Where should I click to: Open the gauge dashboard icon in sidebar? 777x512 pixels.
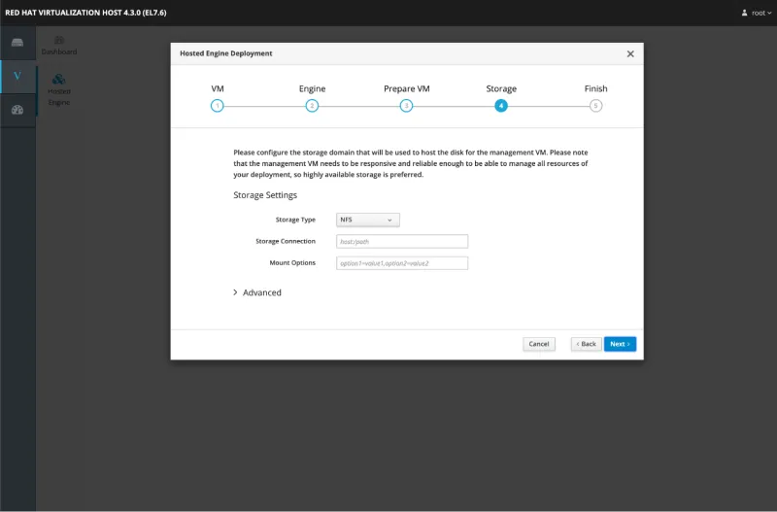17,109
